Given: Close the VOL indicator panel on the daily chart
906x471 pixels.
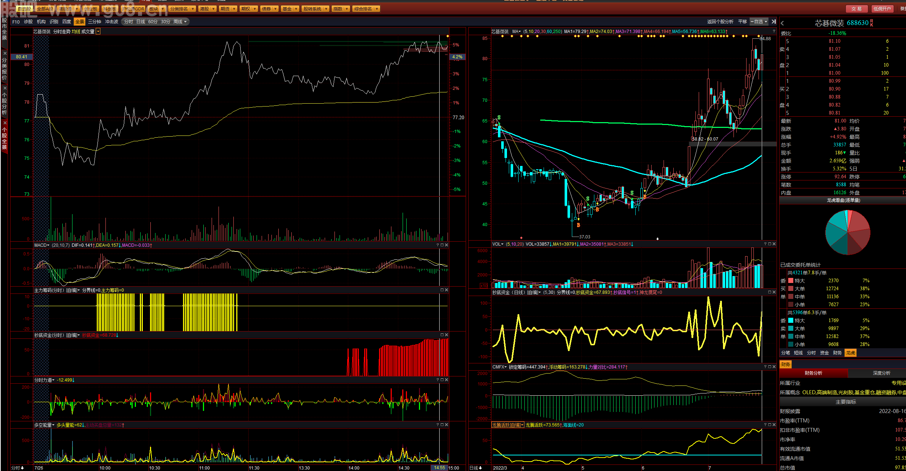Looking at the screenshot, I should [x=774, y=244].
